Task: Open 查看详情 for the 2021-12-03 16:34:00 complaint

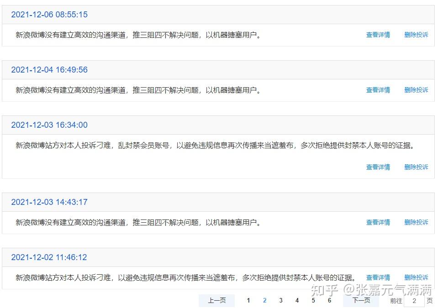Action: (x=378, y=167)
